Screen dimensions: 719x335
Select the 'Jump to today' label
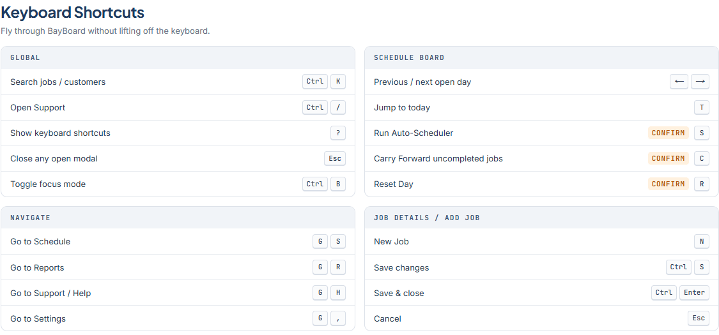[402, 108]
